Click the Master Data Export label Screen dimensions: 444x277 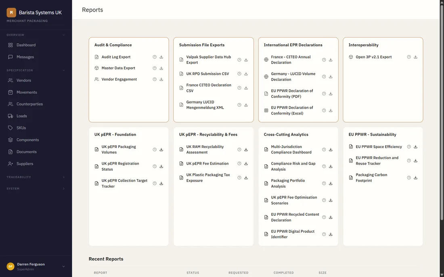(x=118, y=68)
